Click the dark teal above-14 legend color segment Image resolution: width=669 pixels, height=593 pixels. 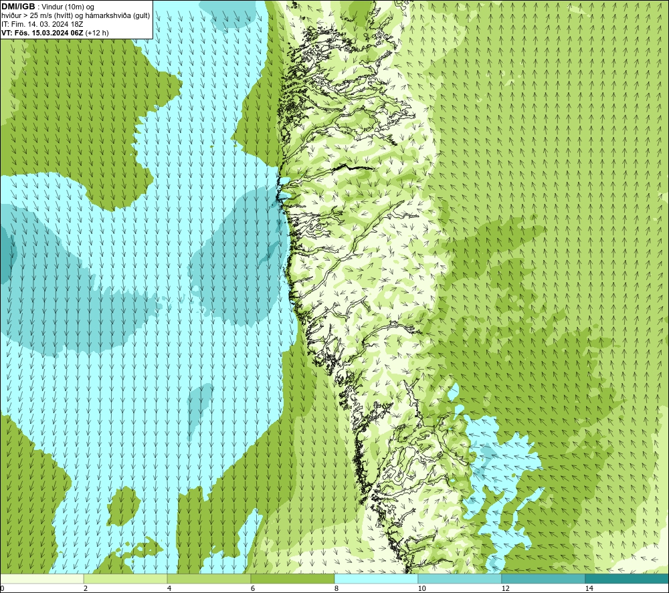[627, 578]
